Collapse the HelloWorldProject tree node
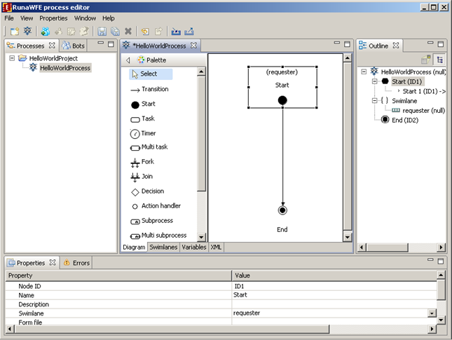 point(13,58)
